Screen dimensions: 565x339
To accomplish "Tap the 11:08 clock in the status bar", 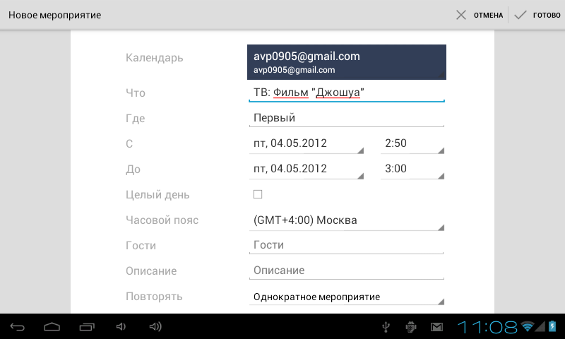I will (x=487, y=327).
